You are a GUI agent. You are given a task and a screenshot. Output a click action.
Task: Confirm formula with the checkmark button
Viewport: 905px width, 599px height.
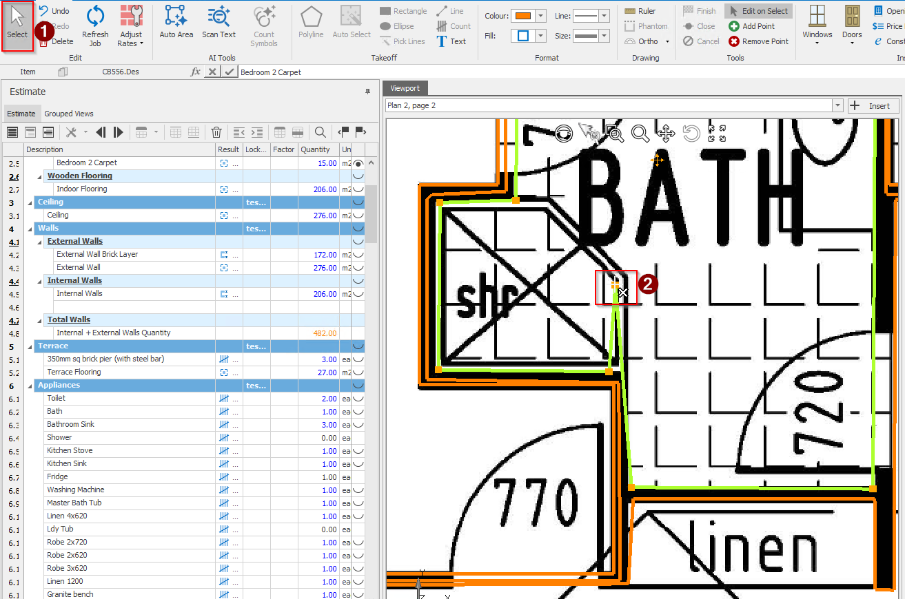click(x=230, y=72)
